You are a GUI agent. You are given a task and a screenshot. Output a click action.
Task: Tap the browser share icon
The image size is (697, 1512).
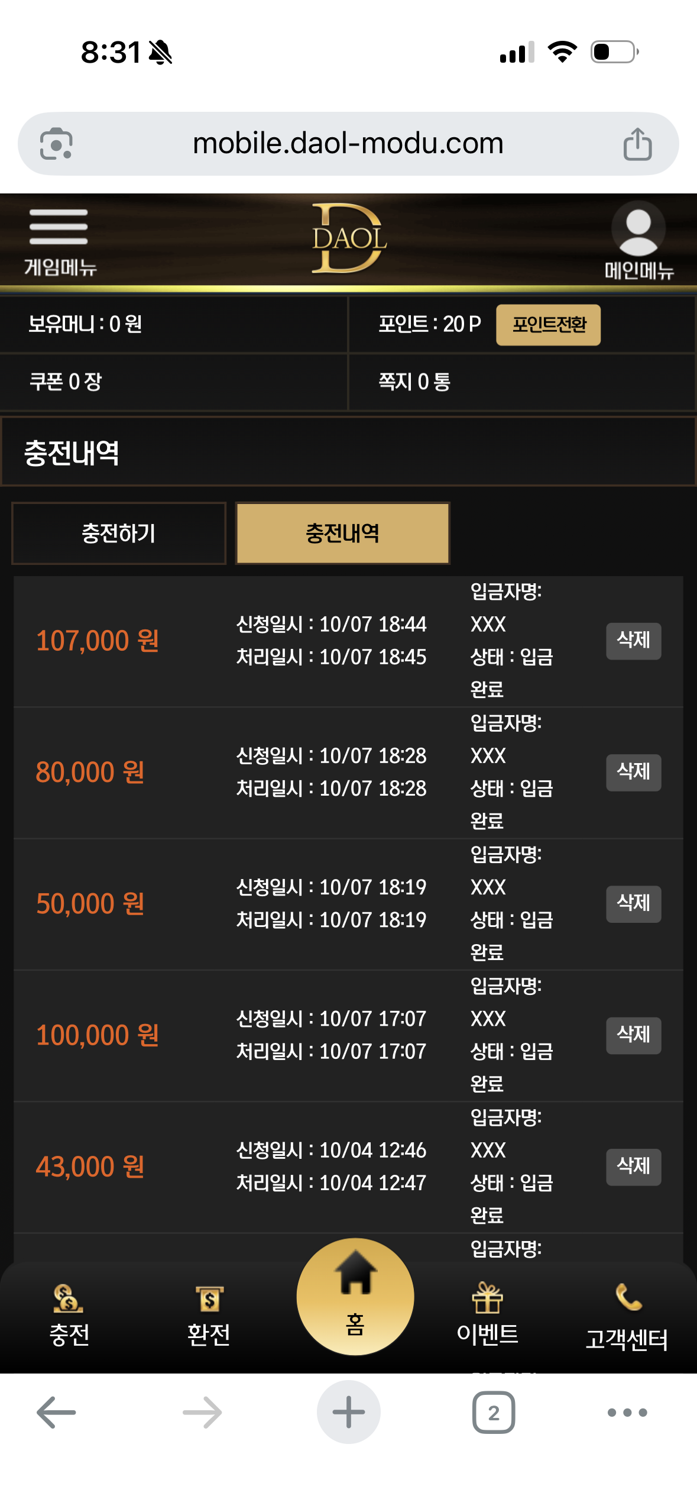click(637, 144)
